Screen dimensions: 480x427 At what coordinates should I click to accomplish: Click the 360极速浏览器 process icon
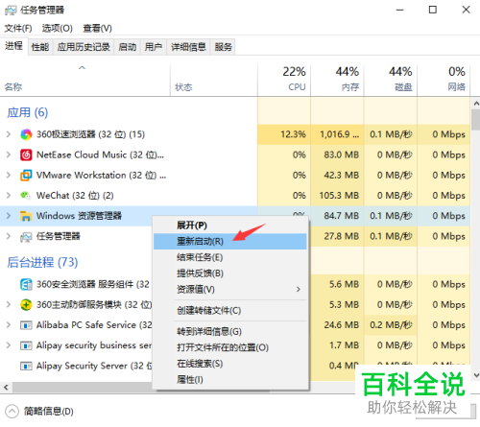point(26,134)
